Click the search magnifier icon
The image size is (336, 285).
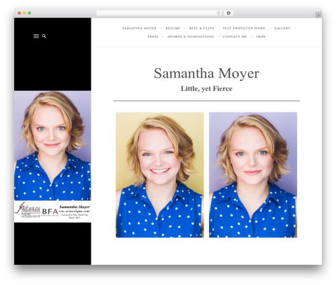pyautogui.click(x=44, y=36)
